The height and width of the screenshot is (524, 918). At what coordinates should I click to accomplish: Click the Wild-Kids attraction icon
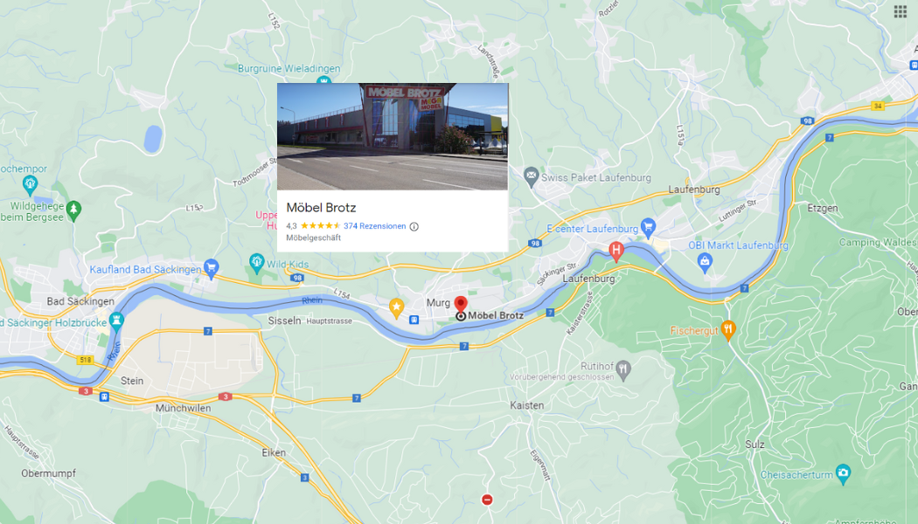click(256, 263)
